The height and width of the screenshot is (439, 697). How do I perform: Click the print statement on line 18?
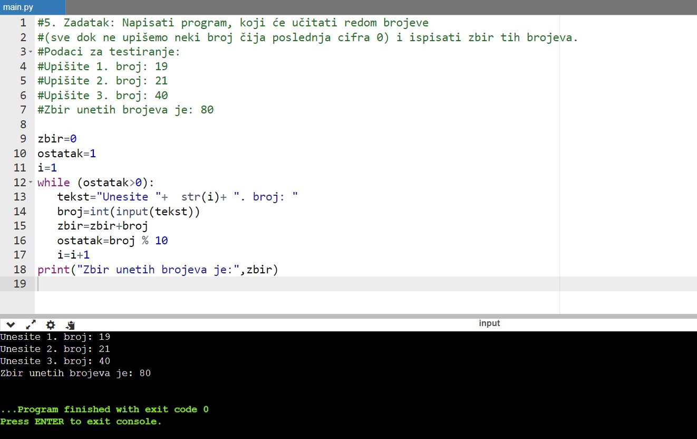(x=157, y=270)
